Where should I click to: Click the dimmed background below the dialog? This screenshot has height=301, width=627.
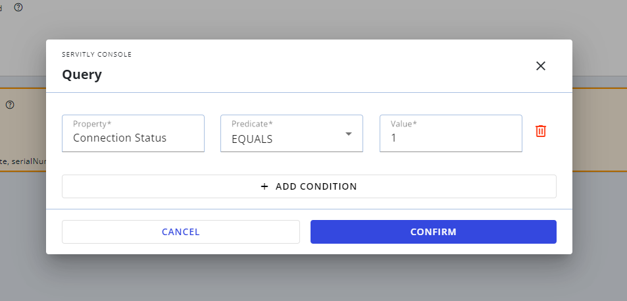click(x=313, y=278)
